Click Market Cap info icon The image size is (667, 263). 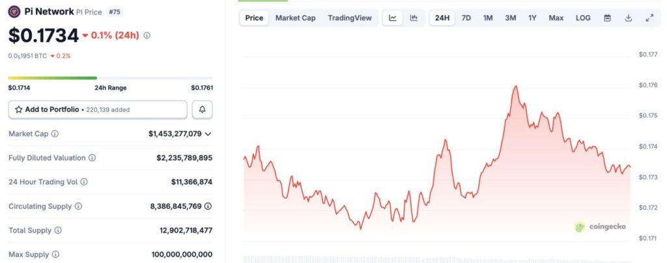coord(55,133)
